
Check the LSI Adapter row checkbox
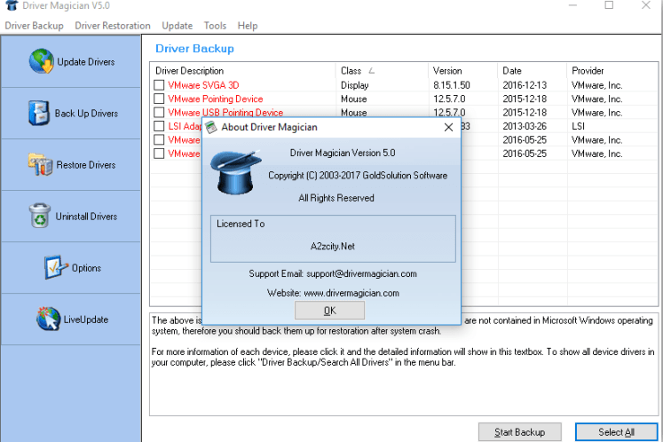pos(159,126)
